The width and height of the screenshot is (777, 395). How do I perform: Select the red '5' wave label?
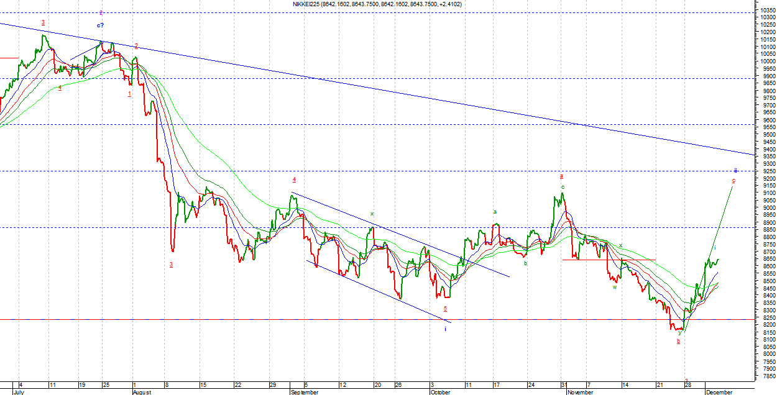pos(445,309)
